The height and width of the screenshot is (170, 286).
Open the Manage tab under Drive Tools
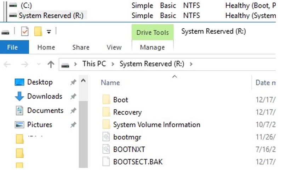152,47
